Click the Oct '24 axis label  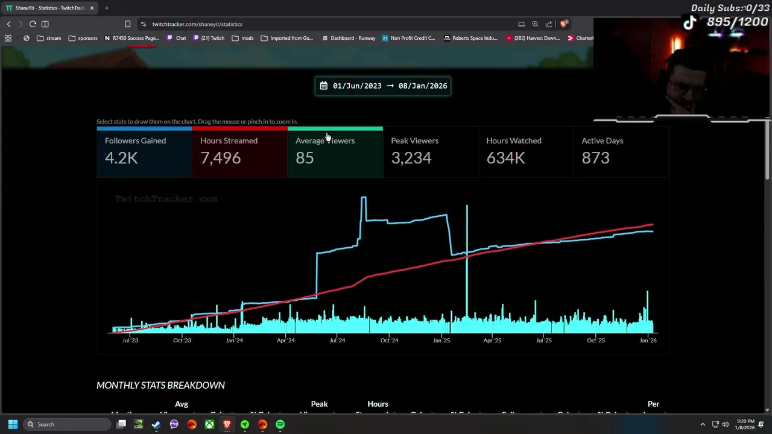(389, 340)
